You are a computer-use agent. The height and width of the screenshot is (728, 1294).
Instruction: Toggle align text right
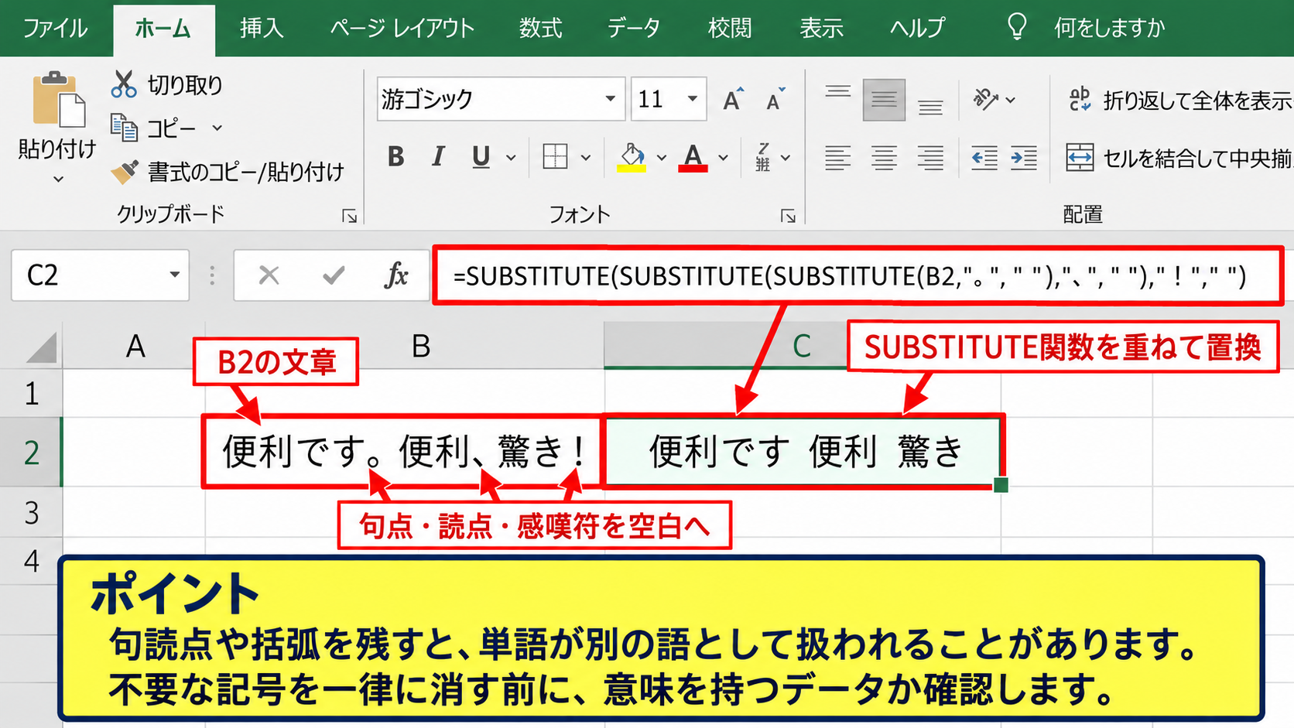point(930,158)
